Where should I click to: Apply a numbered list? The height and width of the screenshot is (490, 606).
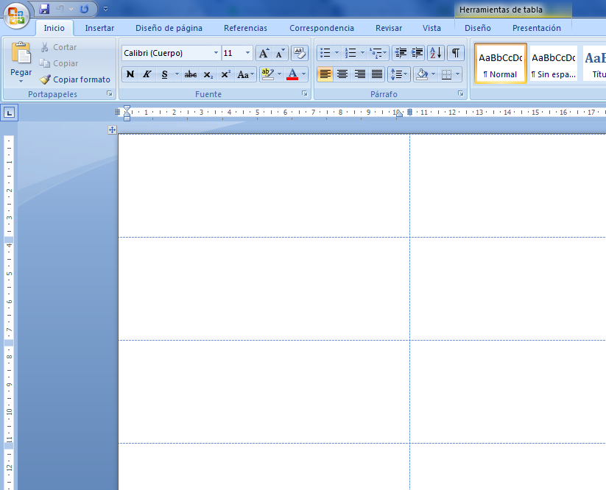[350, 53]
